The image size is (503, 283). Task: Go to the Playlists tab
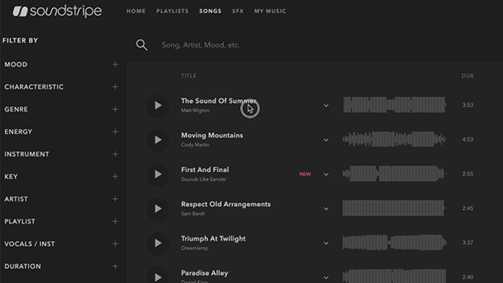pos(172,11)
